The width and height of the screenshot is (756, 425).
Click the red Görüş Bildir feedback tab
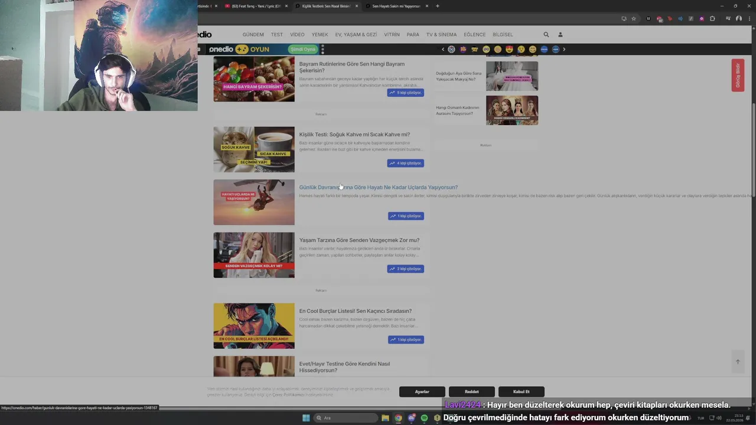coord(738,75)
